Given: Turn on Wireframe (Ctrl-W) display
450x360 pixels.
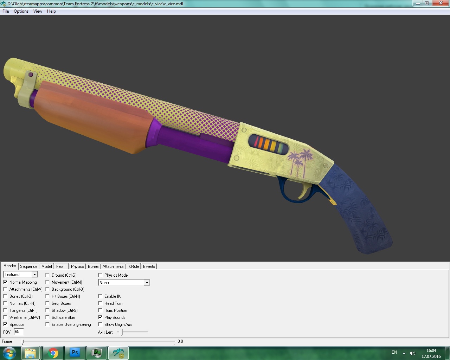Looking at the screenshot, I should tap(5, 317).
